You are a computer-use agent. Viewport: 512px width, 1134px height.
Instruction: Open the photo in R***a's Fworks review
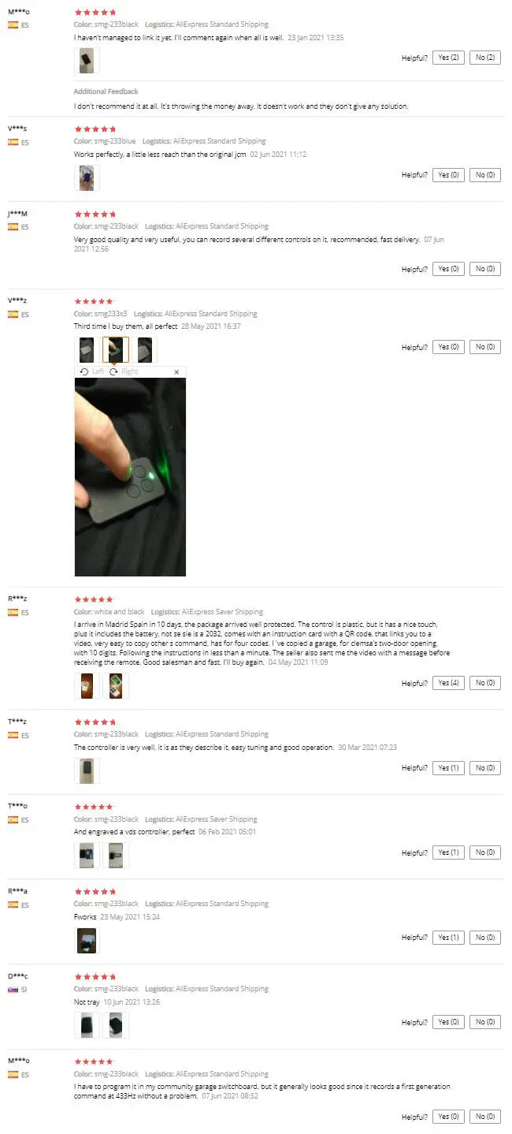pos(87,940)
